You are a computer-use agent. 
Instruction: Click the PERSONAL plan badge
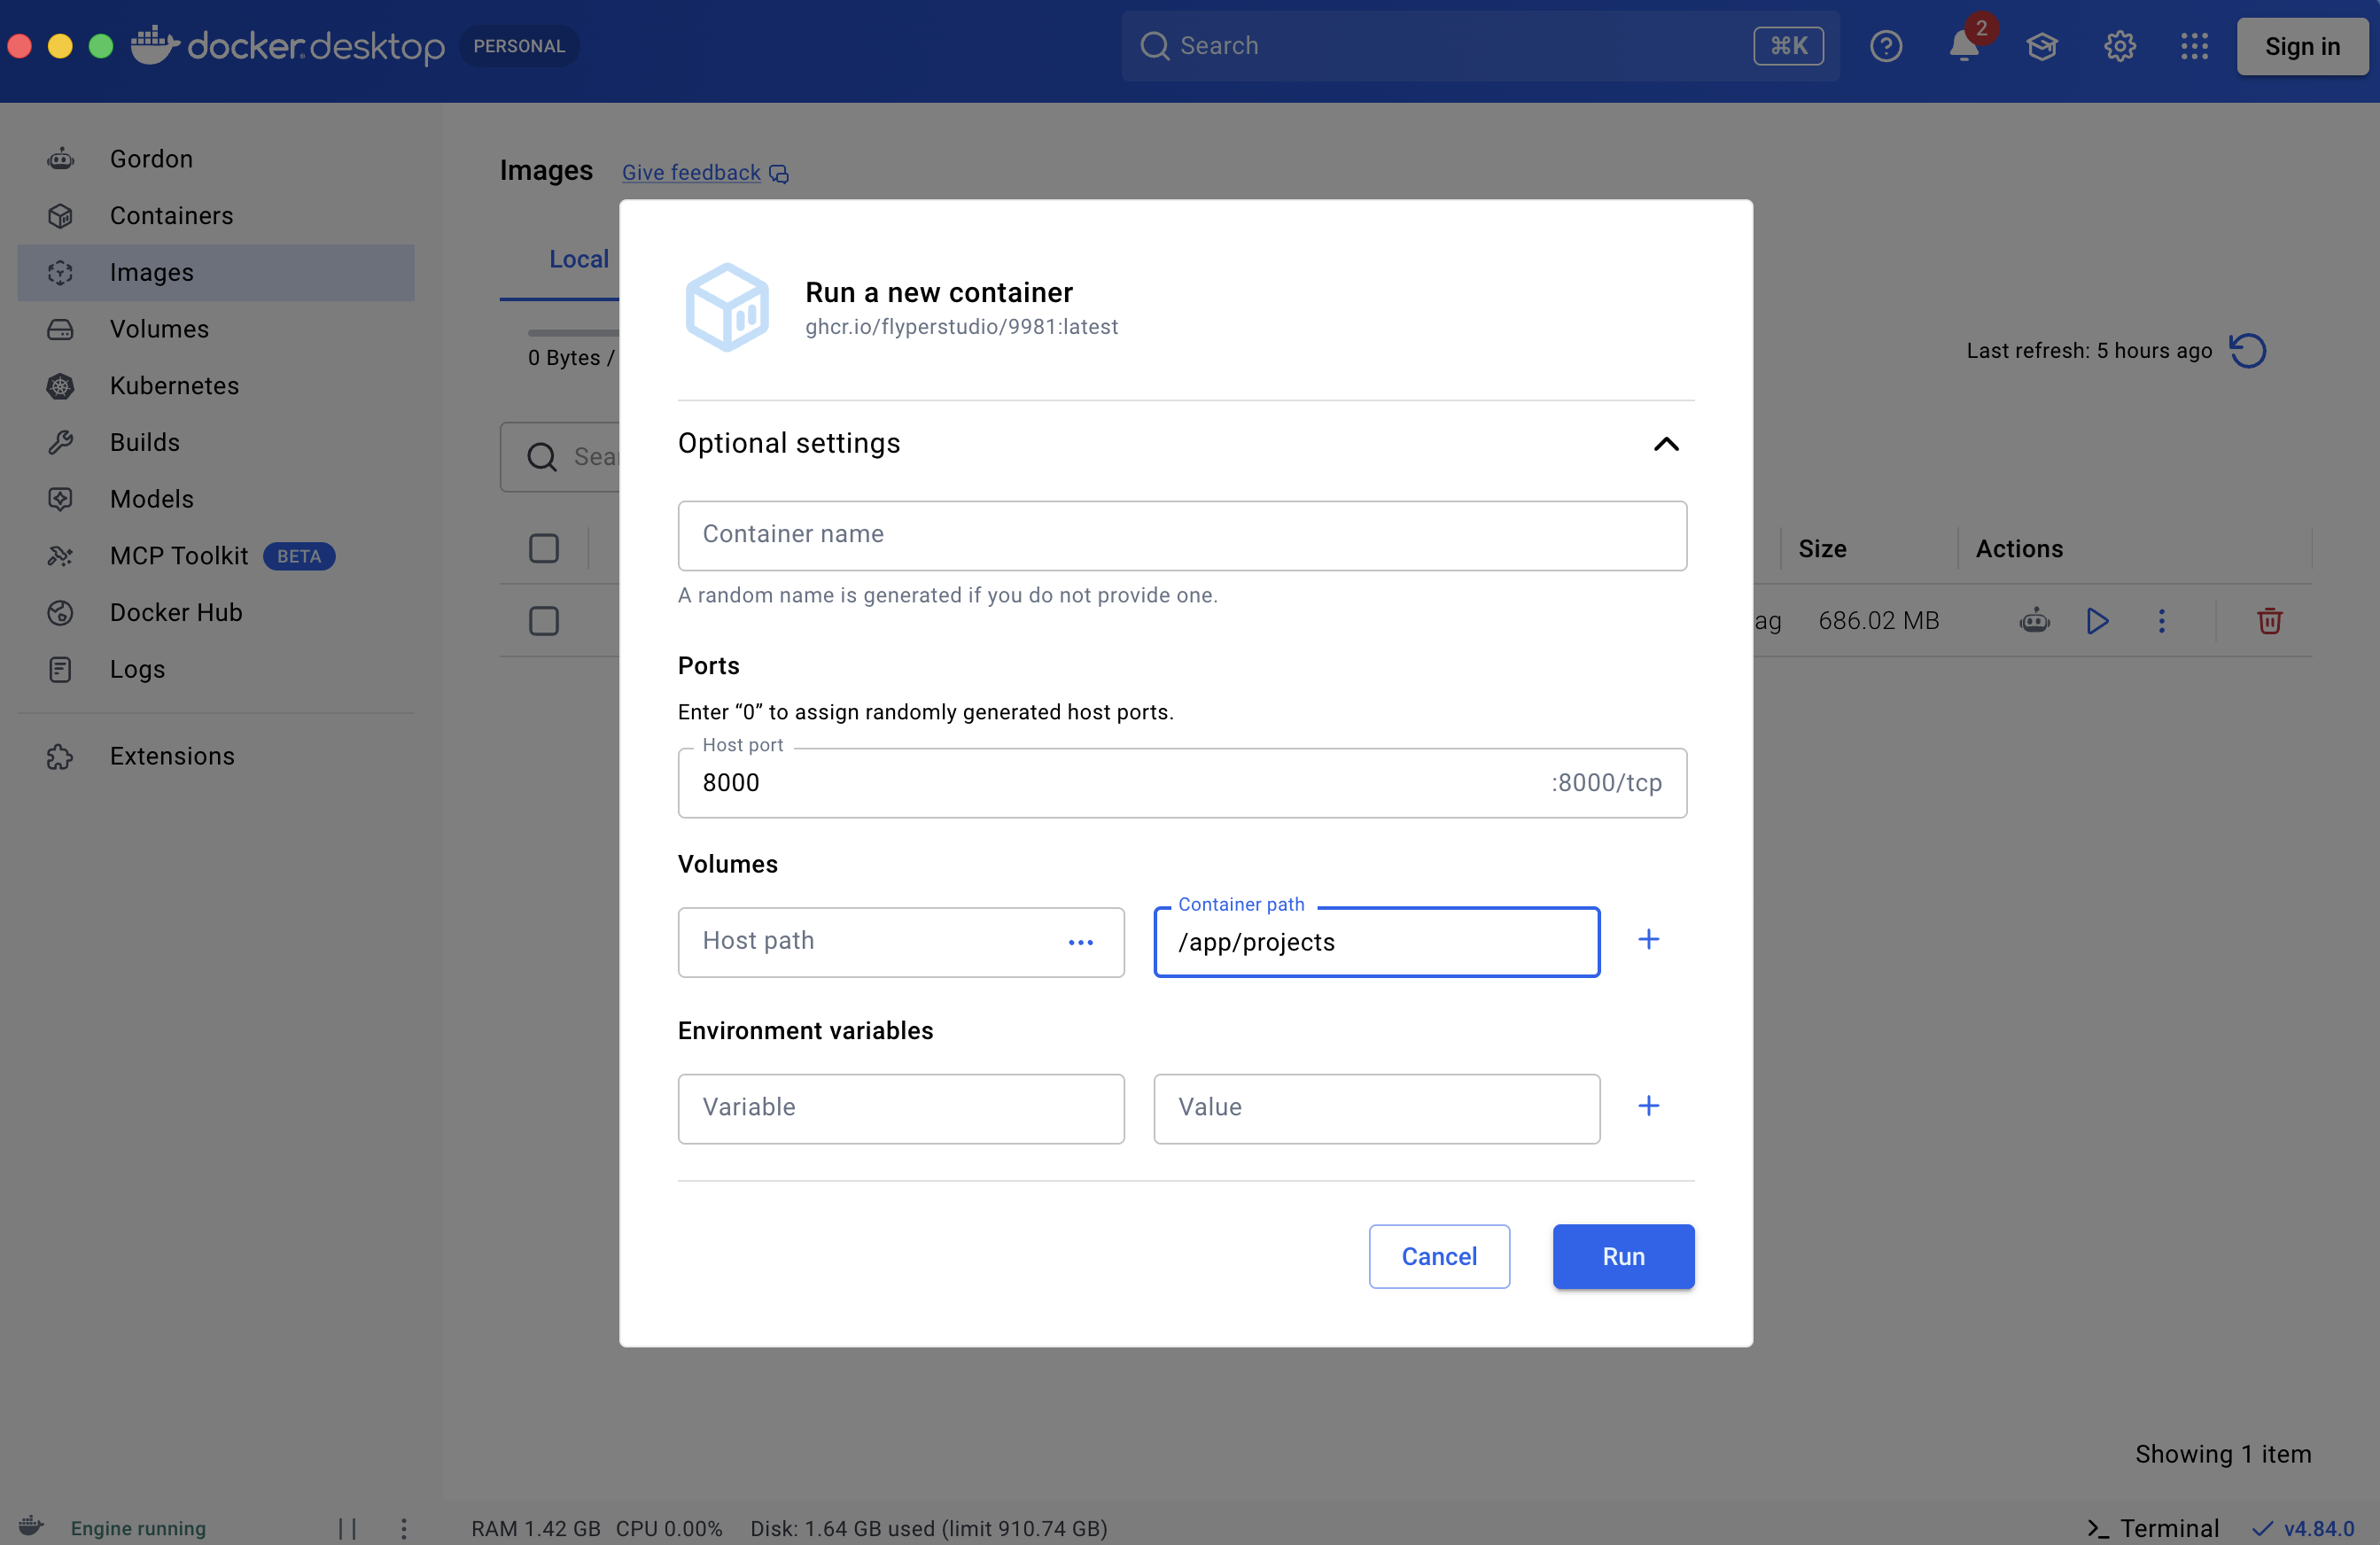coord(519,46)
